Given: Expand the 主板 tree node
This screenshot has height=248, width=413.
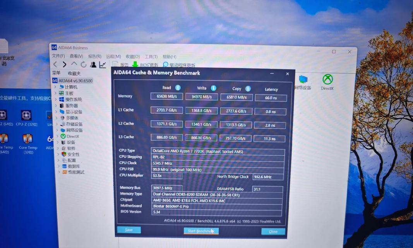Looking at the screenshot, I should pos(55,93).
